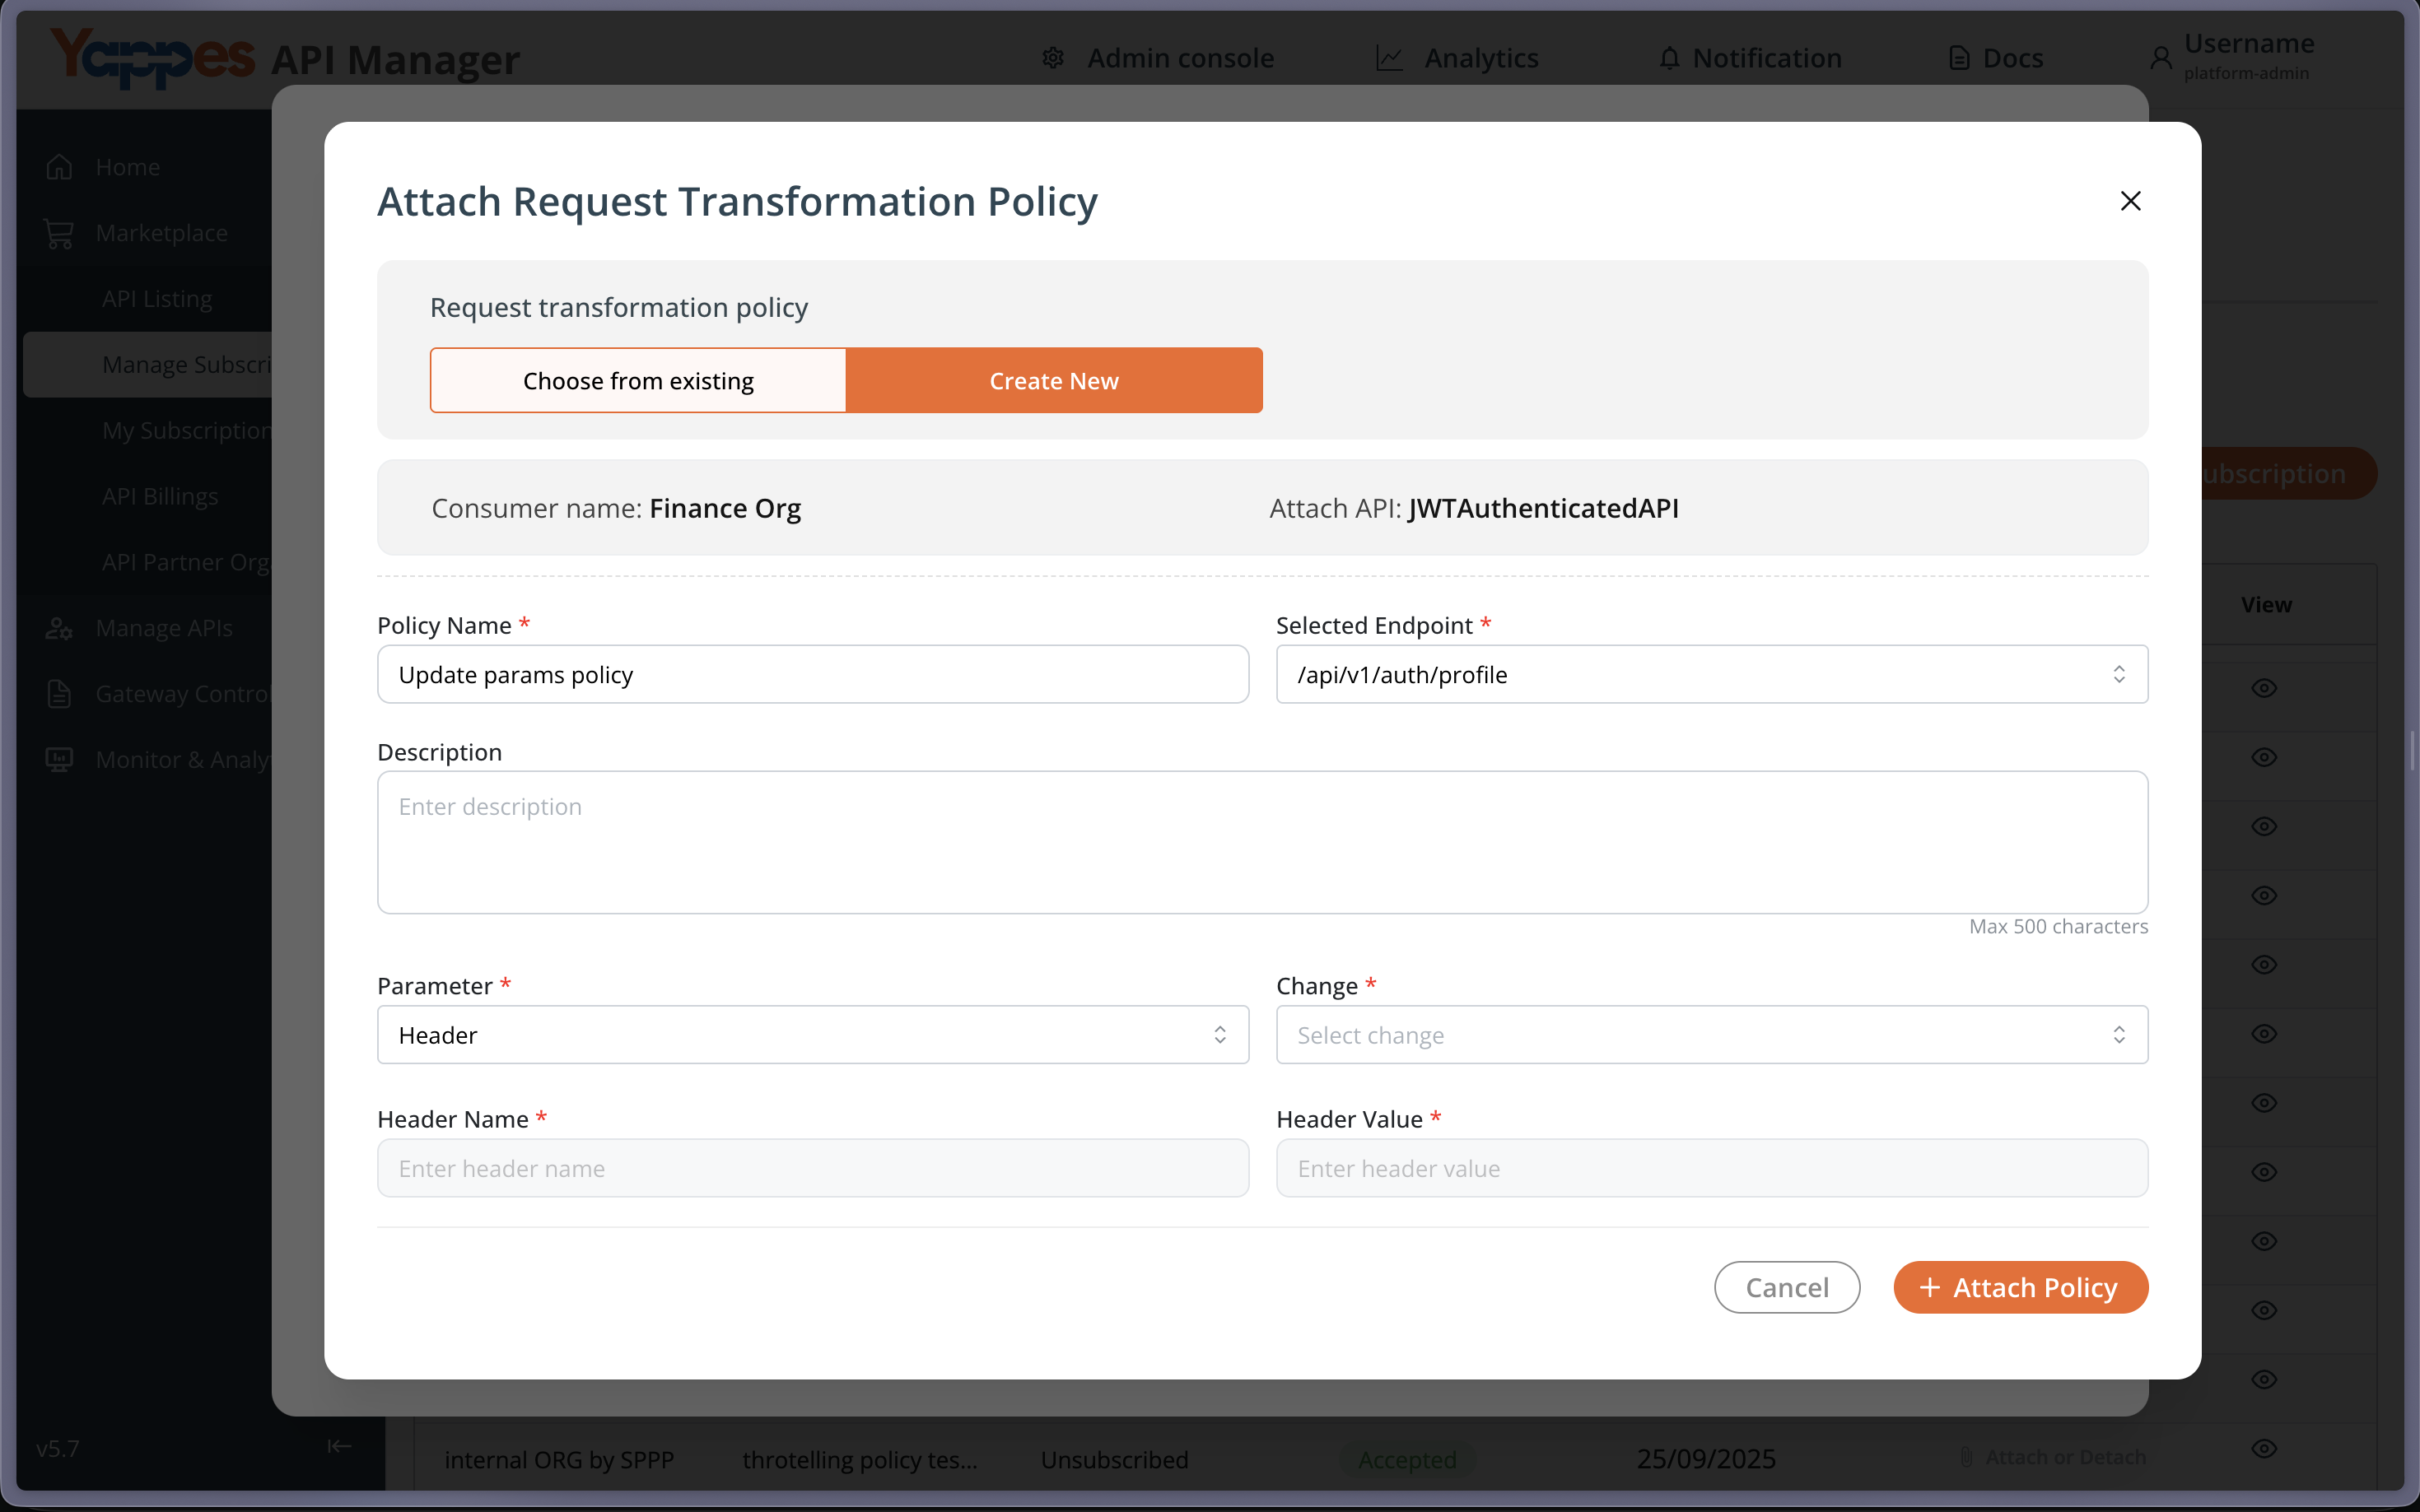Click the Marketplace cart icon

tap(59, 233)
